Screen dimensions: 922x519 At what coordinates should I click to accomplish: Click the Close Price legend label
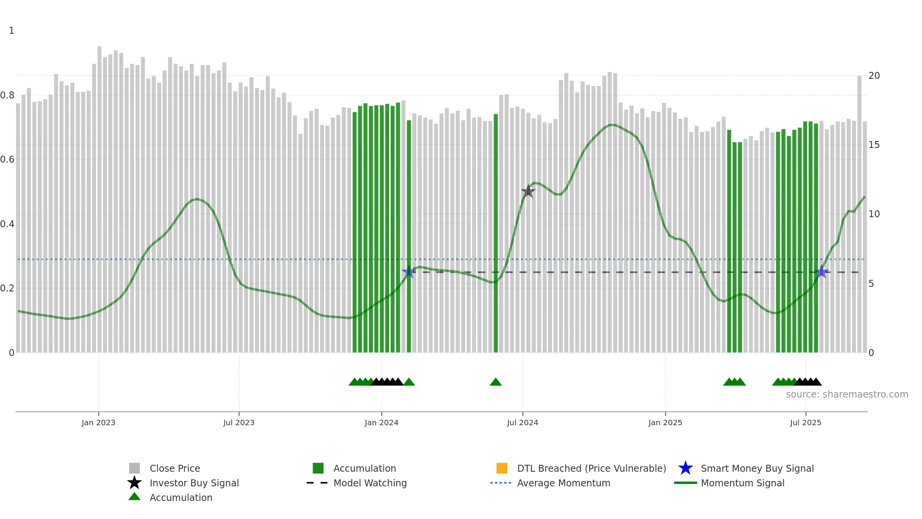tap(175, 469)
